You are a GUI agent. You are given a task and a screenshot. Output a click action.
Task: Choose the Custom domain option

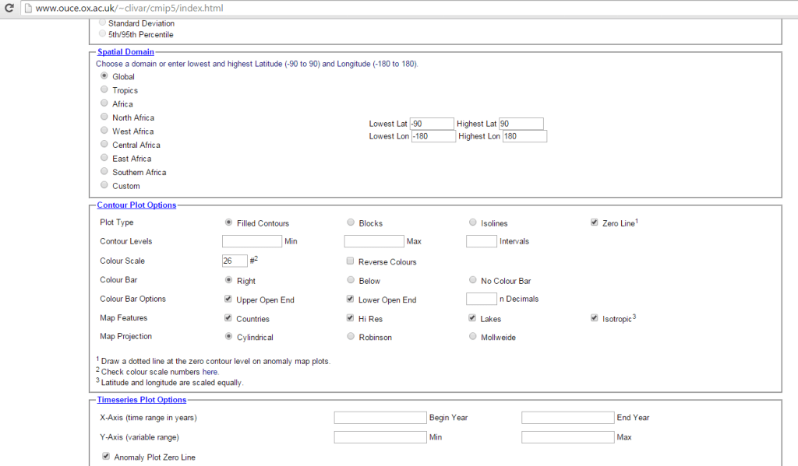click(x=104, y=185)
